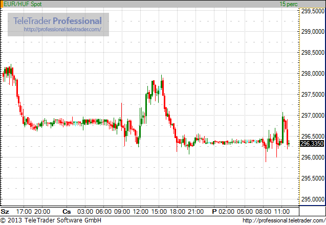This screenshot has width=326, height=225.
Task: Click the 298,5000 price axis label
Action: point(313,53)
